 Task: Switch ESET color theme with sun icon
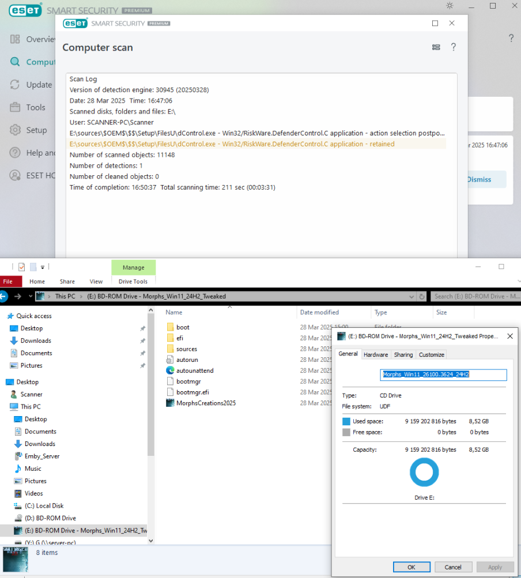coord(450,6)
